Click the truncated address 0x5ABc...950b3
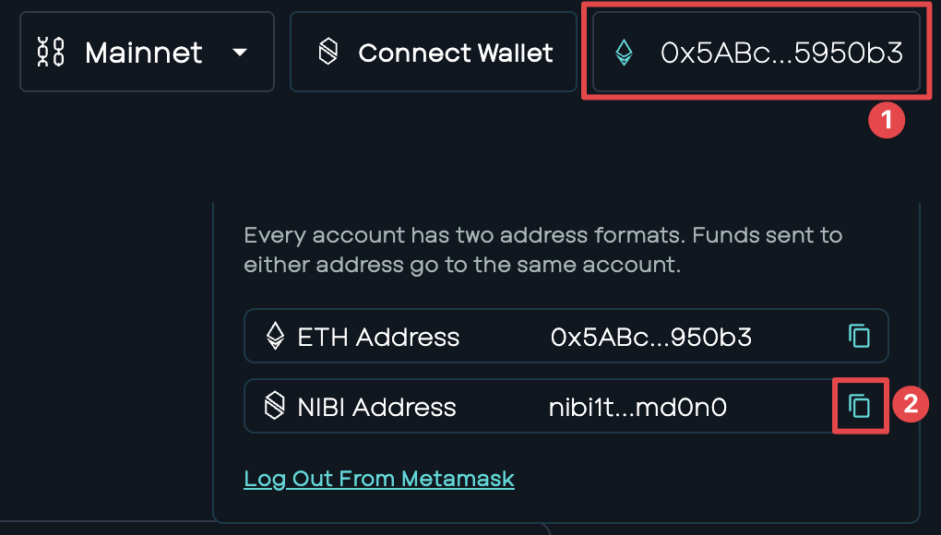The image size is (941, 535). pyautogui.click(x=651, y=337)
